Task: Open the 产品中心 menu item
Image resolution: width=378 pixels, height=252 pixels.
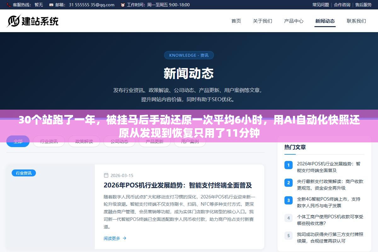Action: (x=294, y=21)
